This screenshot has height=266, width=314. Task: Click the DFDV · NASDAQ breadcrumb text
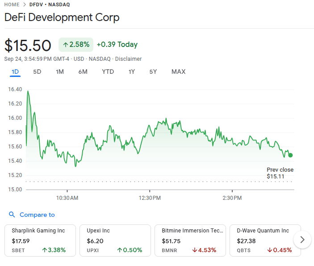50,4
